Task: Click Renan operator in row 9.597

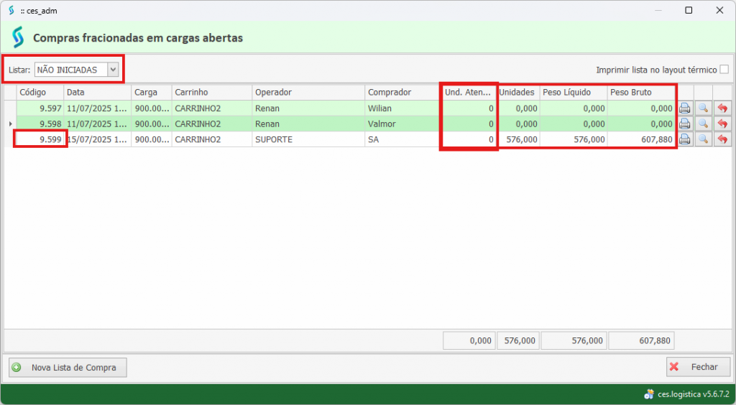Action: point(308,108)
